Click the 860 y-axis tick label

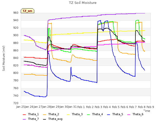point(16,51)
